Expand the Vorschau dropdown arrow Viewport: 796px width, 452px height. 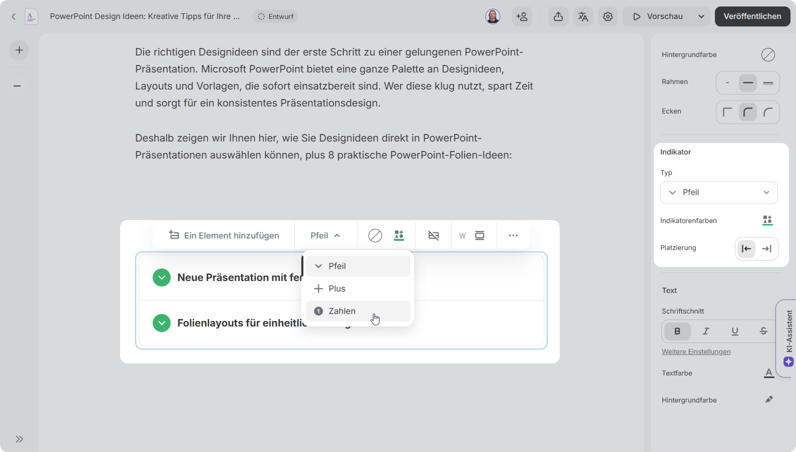[701, 16]
